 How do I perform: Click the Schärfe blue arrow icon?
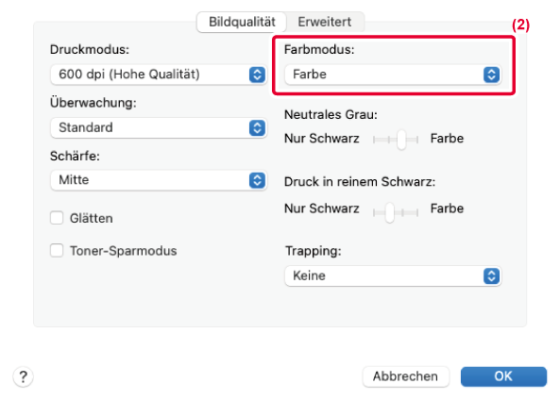257,180
